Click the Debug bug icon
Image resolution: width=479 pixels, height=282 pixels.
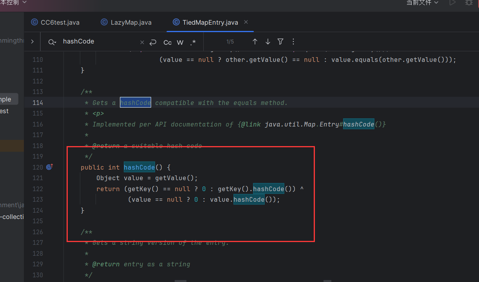pyautogui.click(x=469, y=3)
